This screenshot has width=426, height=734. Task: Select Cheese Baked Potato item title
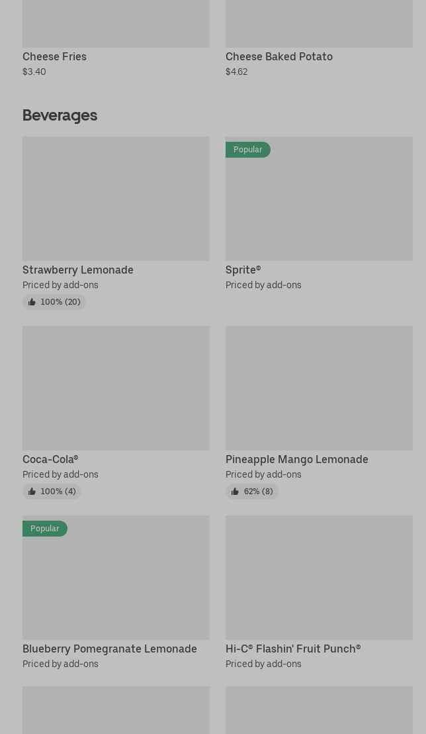click(x=279, y=57)
